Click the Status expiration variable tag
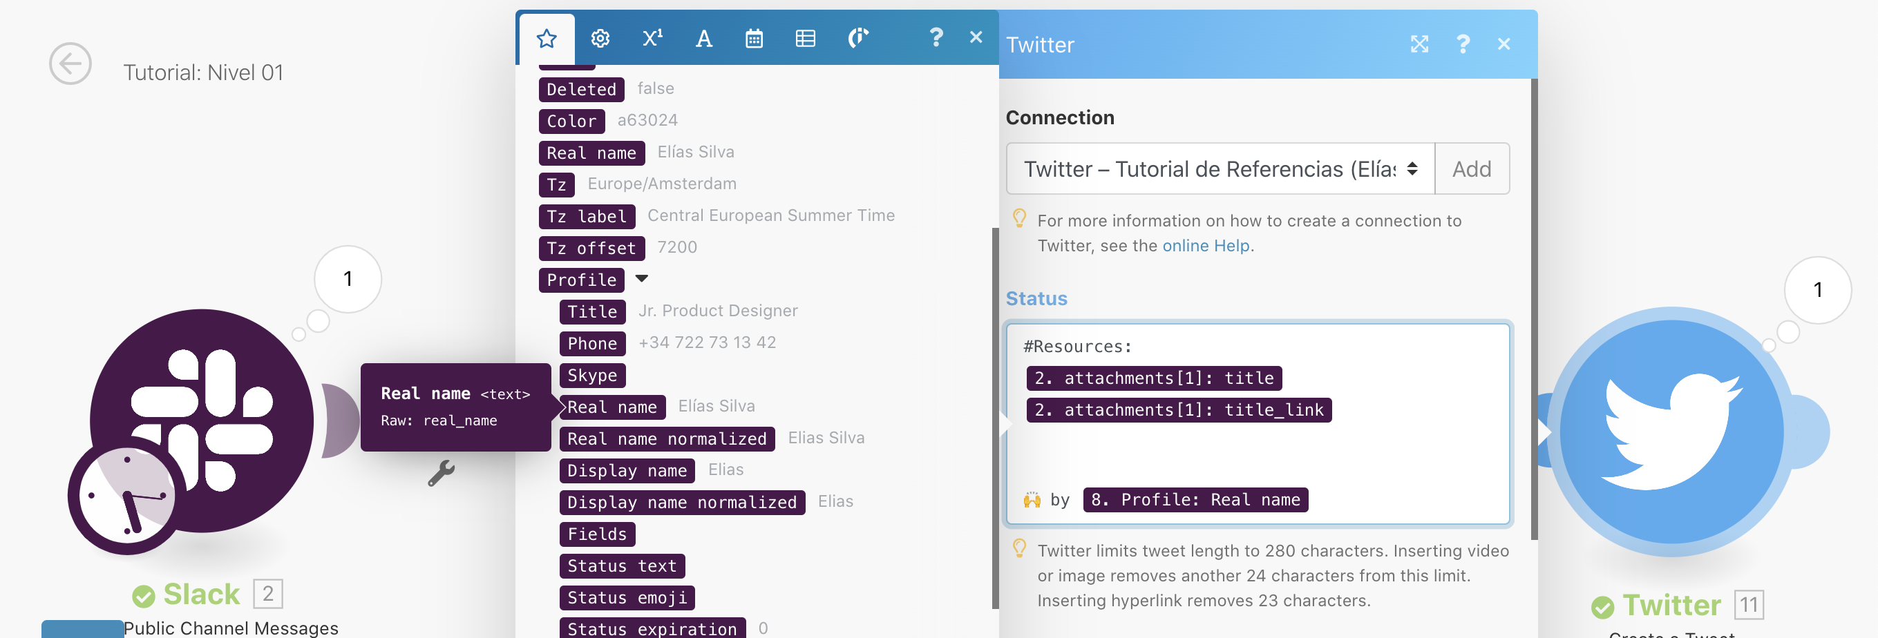The width and height of the screenshot is (1878, 638). 652,628
